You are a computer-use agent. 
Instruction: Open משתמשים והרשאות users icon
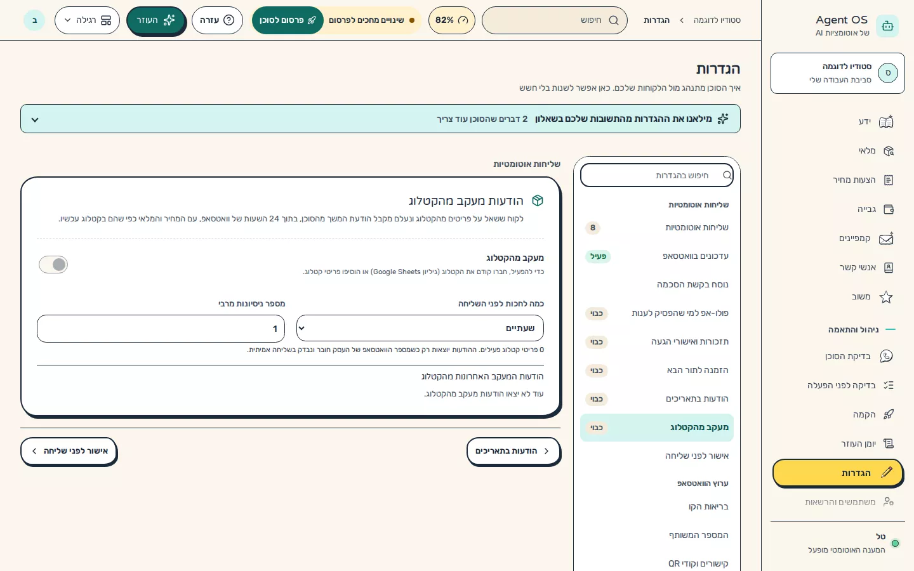888,502
